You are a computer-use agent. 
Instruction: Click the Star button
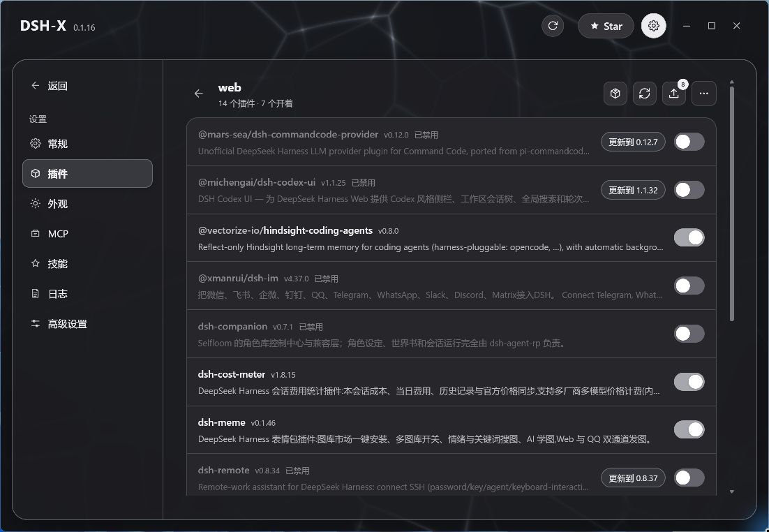click(x=606, y=26)
